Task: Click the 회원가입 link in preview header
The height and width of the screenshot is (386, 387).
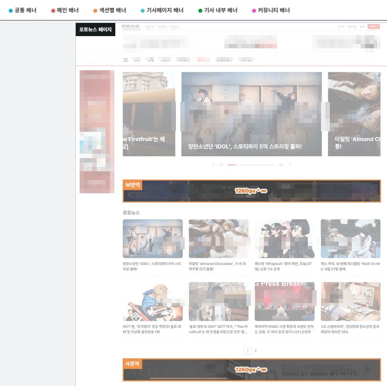Action: coord(352,27)
